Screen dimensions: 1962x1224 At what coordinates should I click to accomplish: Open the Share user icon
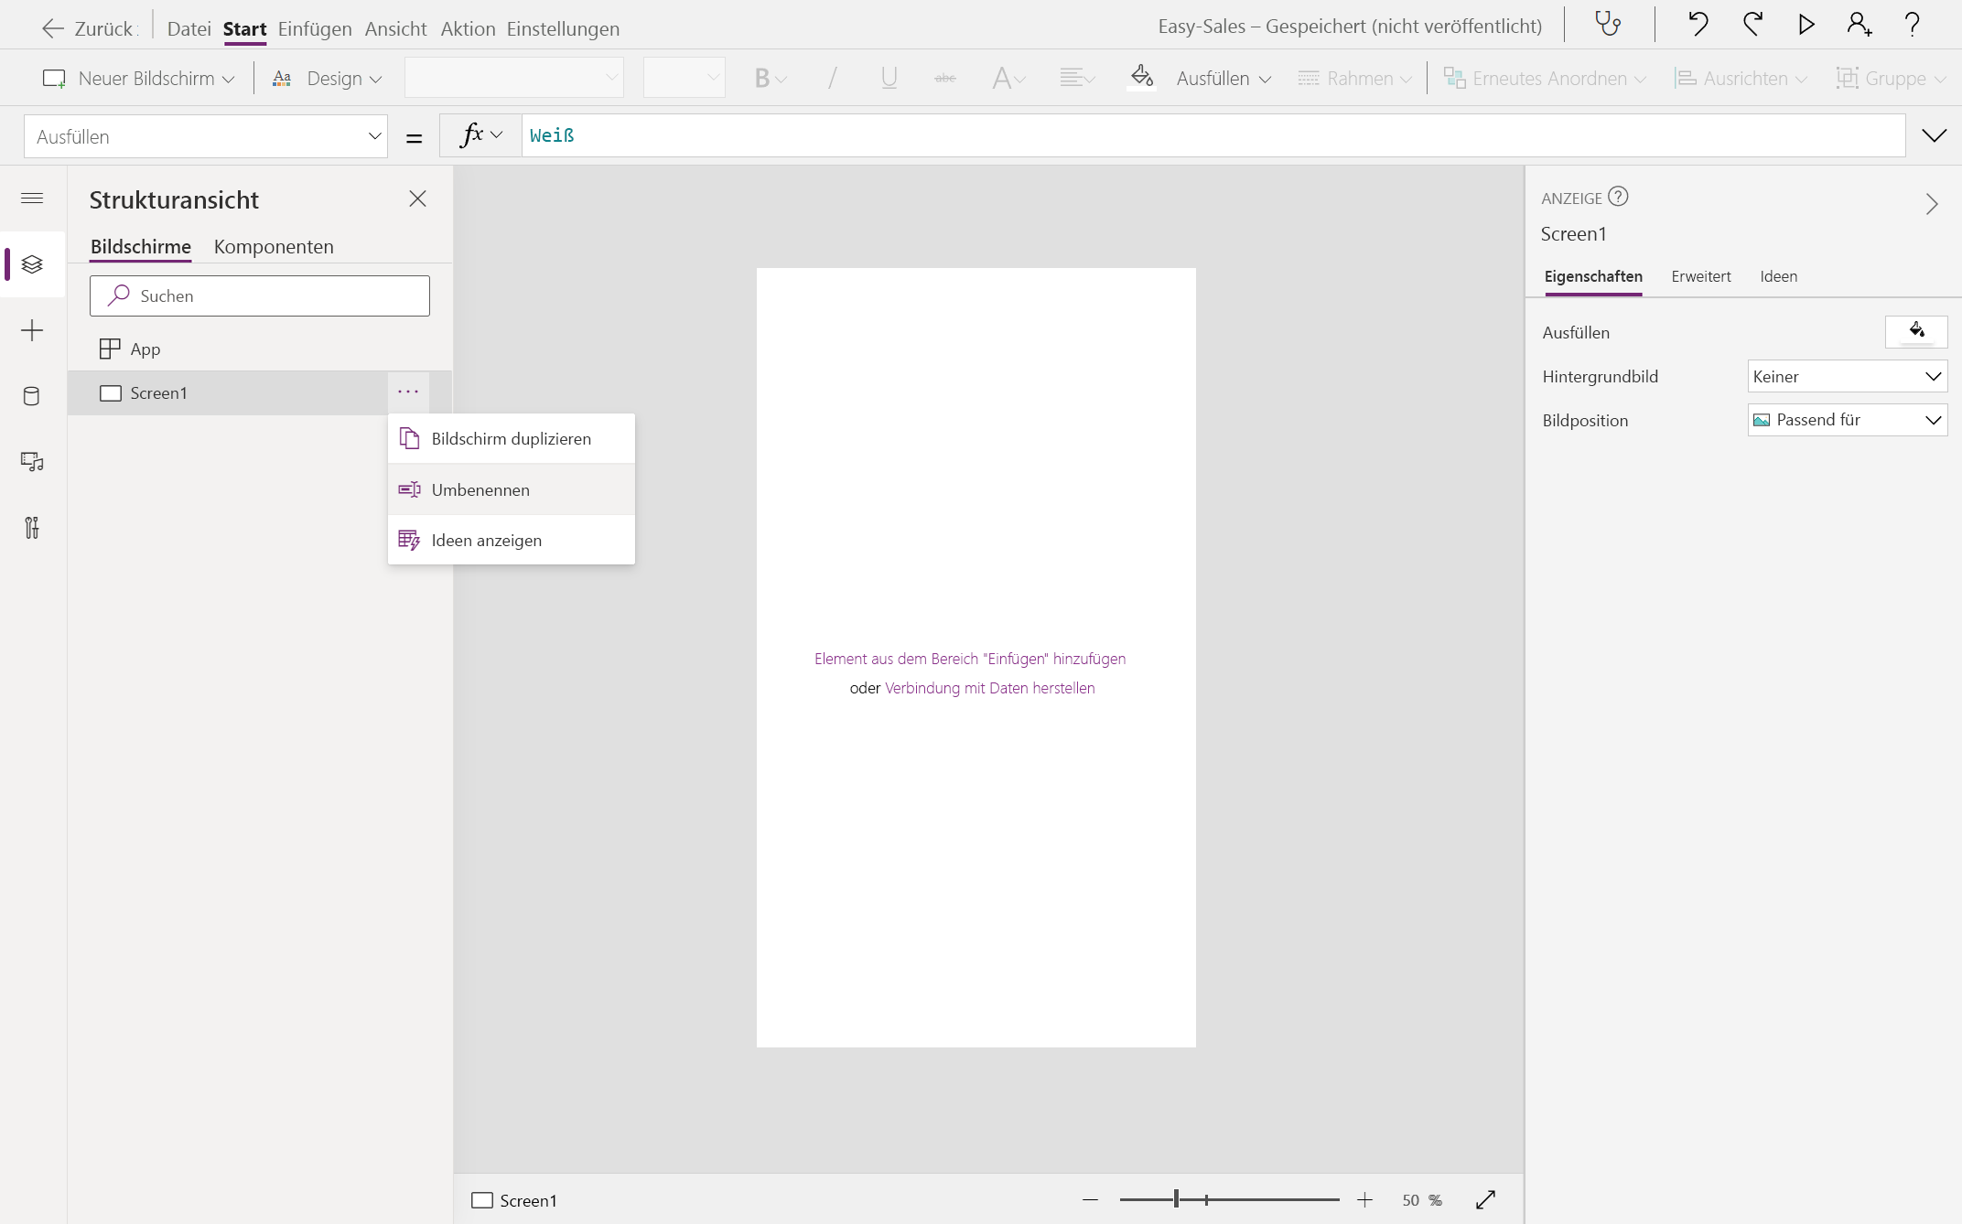(1859, 25)
